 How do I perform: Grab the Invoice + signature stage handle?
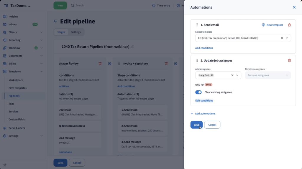point(119,63)
